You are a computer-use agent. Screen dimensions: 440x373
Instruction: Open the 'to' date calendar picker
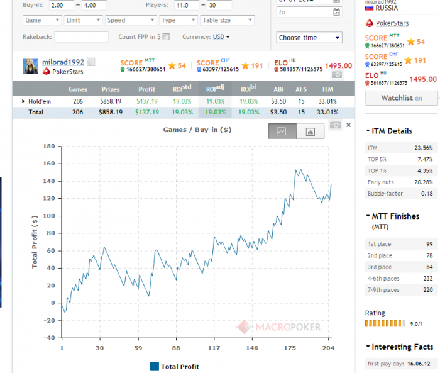point(336,12)
